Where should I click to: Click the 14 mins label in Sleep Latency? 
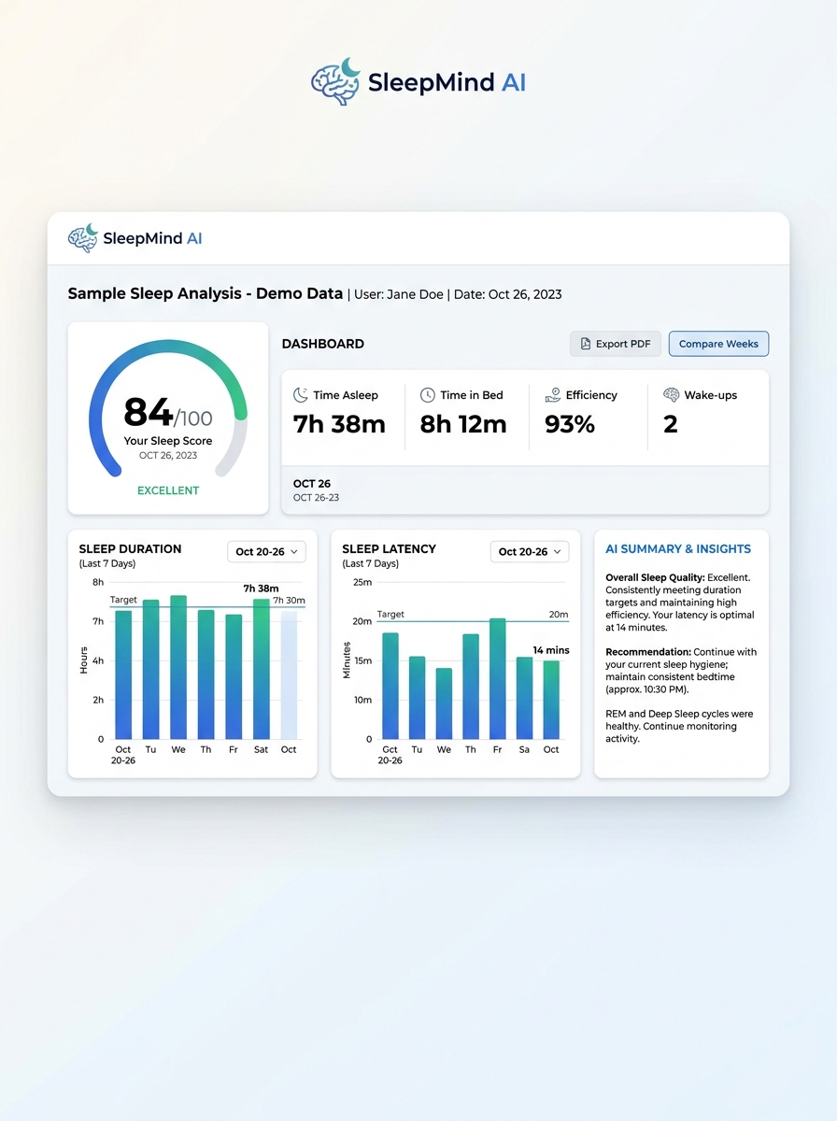pyautogui.click(x=551, y=650)
